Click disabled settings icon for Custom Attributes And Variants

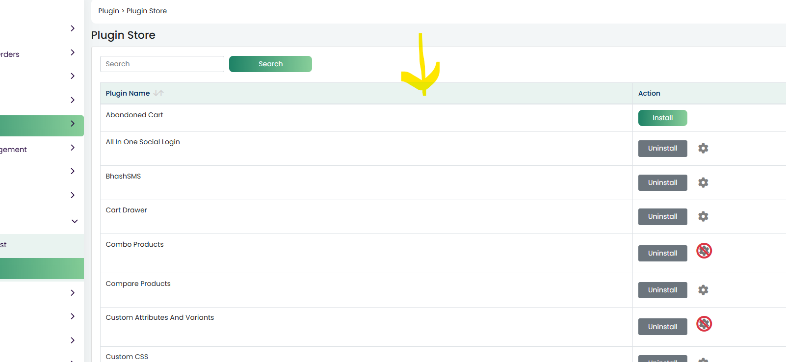704,324
